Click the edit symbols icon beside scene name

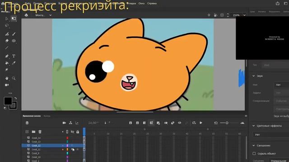click(26, 15)
